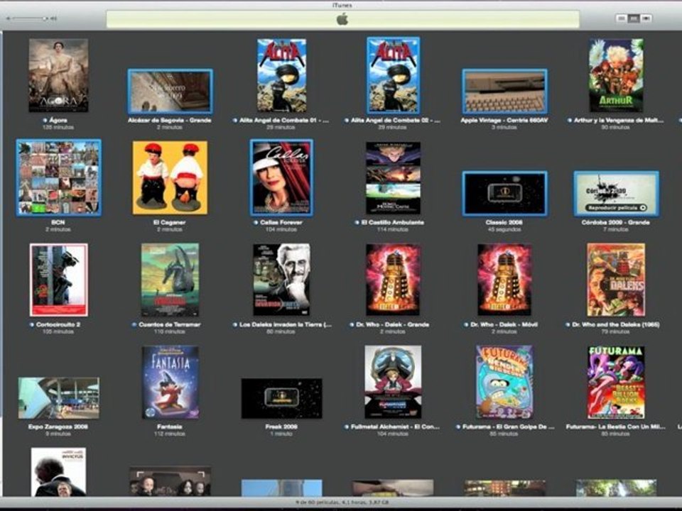Select Expo Zaragoza 2008 thumbnail
682x511 pixels.
pos(59,398)
